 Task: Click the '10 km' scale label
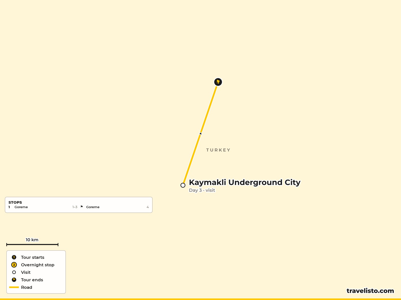(x=32, y=240)
